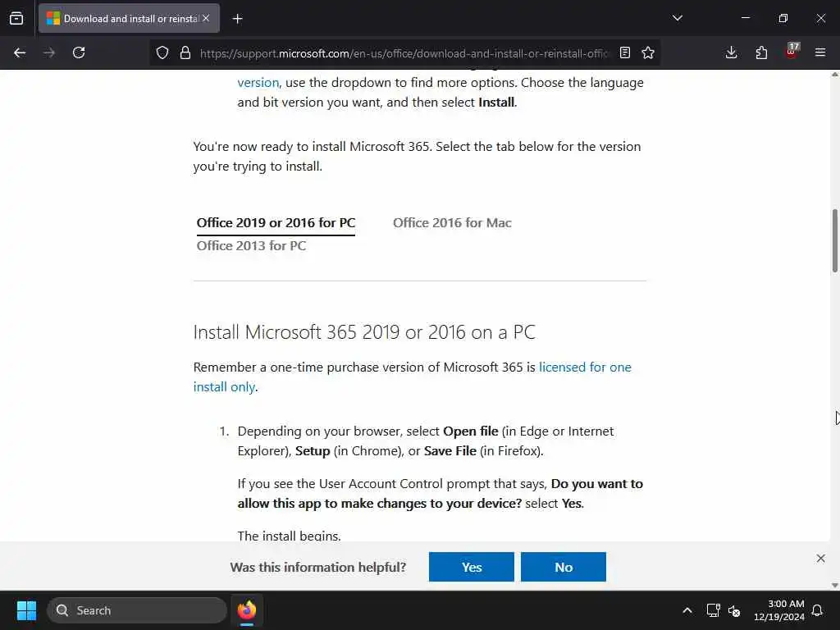Reload the current page
This screenshot has width=840, height=630.
[x=79, y=52]
